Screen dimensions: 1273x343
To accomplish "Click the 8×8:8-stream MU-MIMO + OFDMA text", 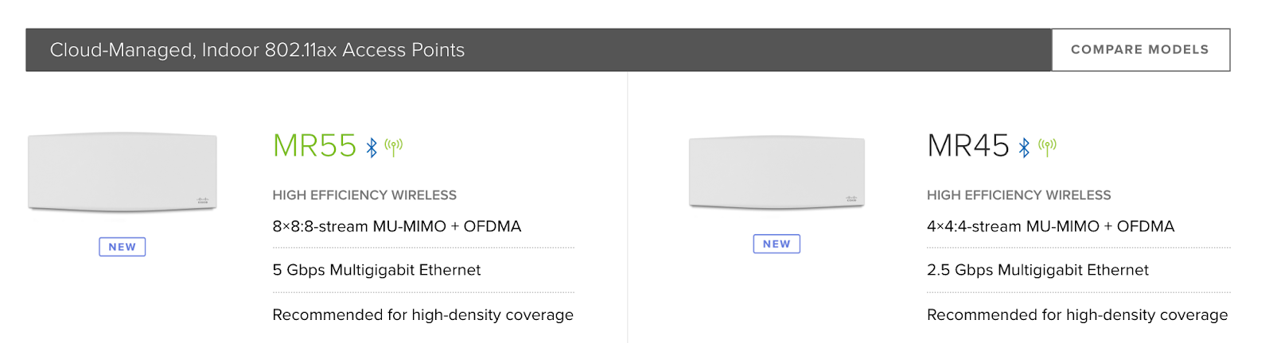I will (x=397, y=226).
